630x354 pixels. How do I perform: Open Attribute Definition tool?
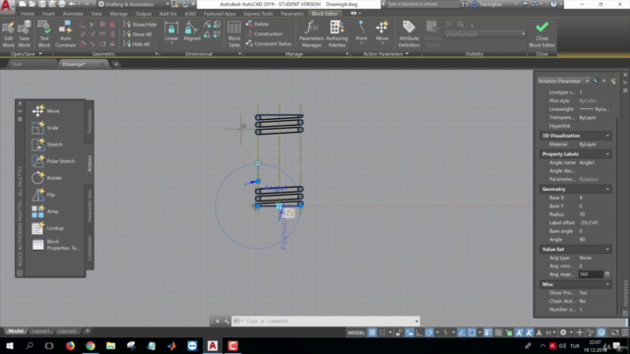pyautogui.click(x=409, y=34)
